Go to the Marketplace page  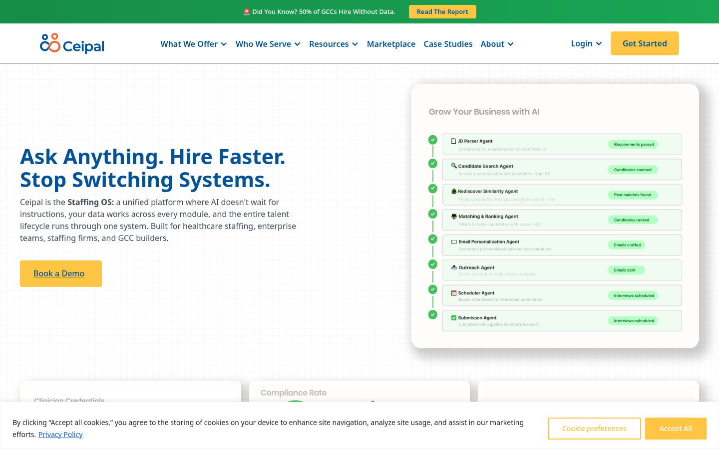click(x=391, y=44)
